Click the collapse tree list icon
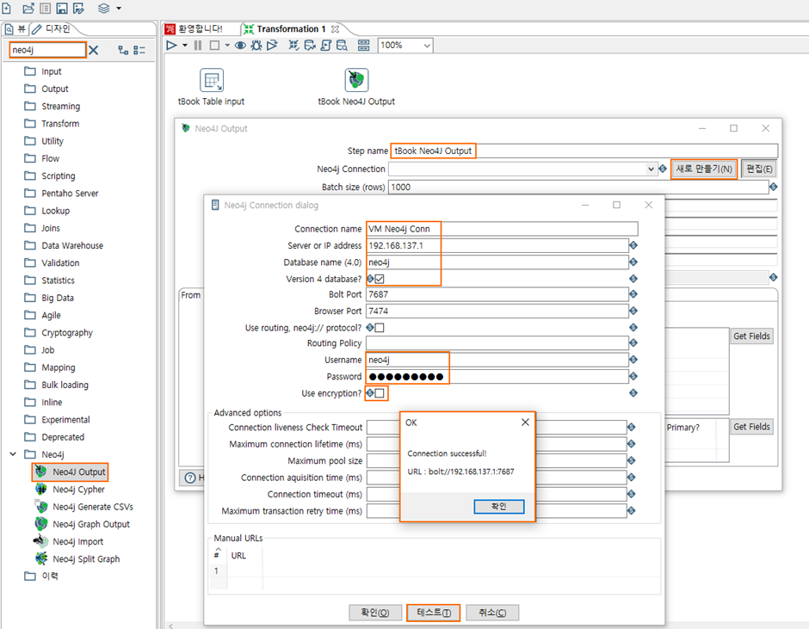809x629 pixels. (139, 50)
